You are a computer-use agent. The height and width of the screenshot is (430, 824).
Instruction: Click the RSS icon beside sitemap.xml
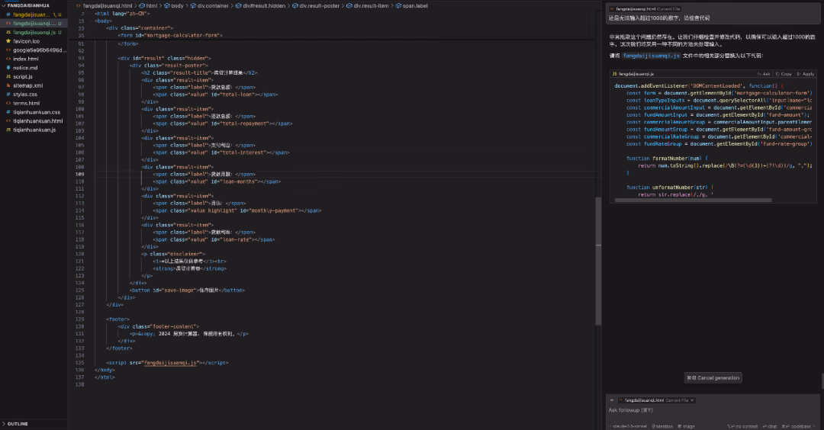click(8, 85)
